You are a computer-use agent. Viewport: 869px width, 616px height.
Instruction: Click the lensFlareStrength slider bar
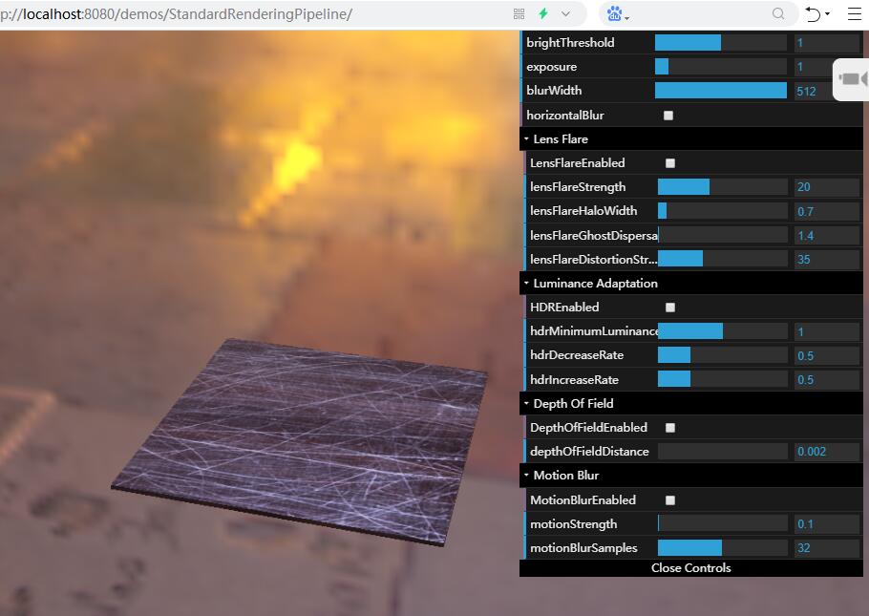click(x=722, y=187)
